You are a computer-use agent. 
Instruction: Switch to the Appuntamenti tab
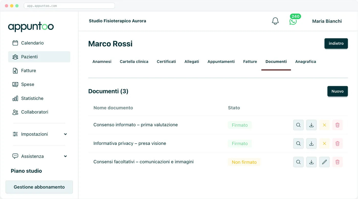pos(221,61)
